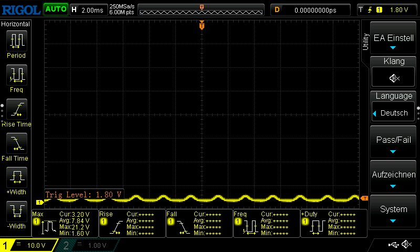The image size is (420, 252).
Task: Click the Max measurement result box
Action: 64,224
